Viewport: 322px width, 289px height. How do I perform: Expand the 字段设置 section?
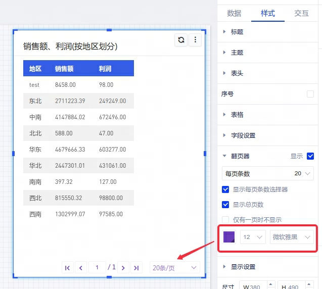[x=243, y=135]
